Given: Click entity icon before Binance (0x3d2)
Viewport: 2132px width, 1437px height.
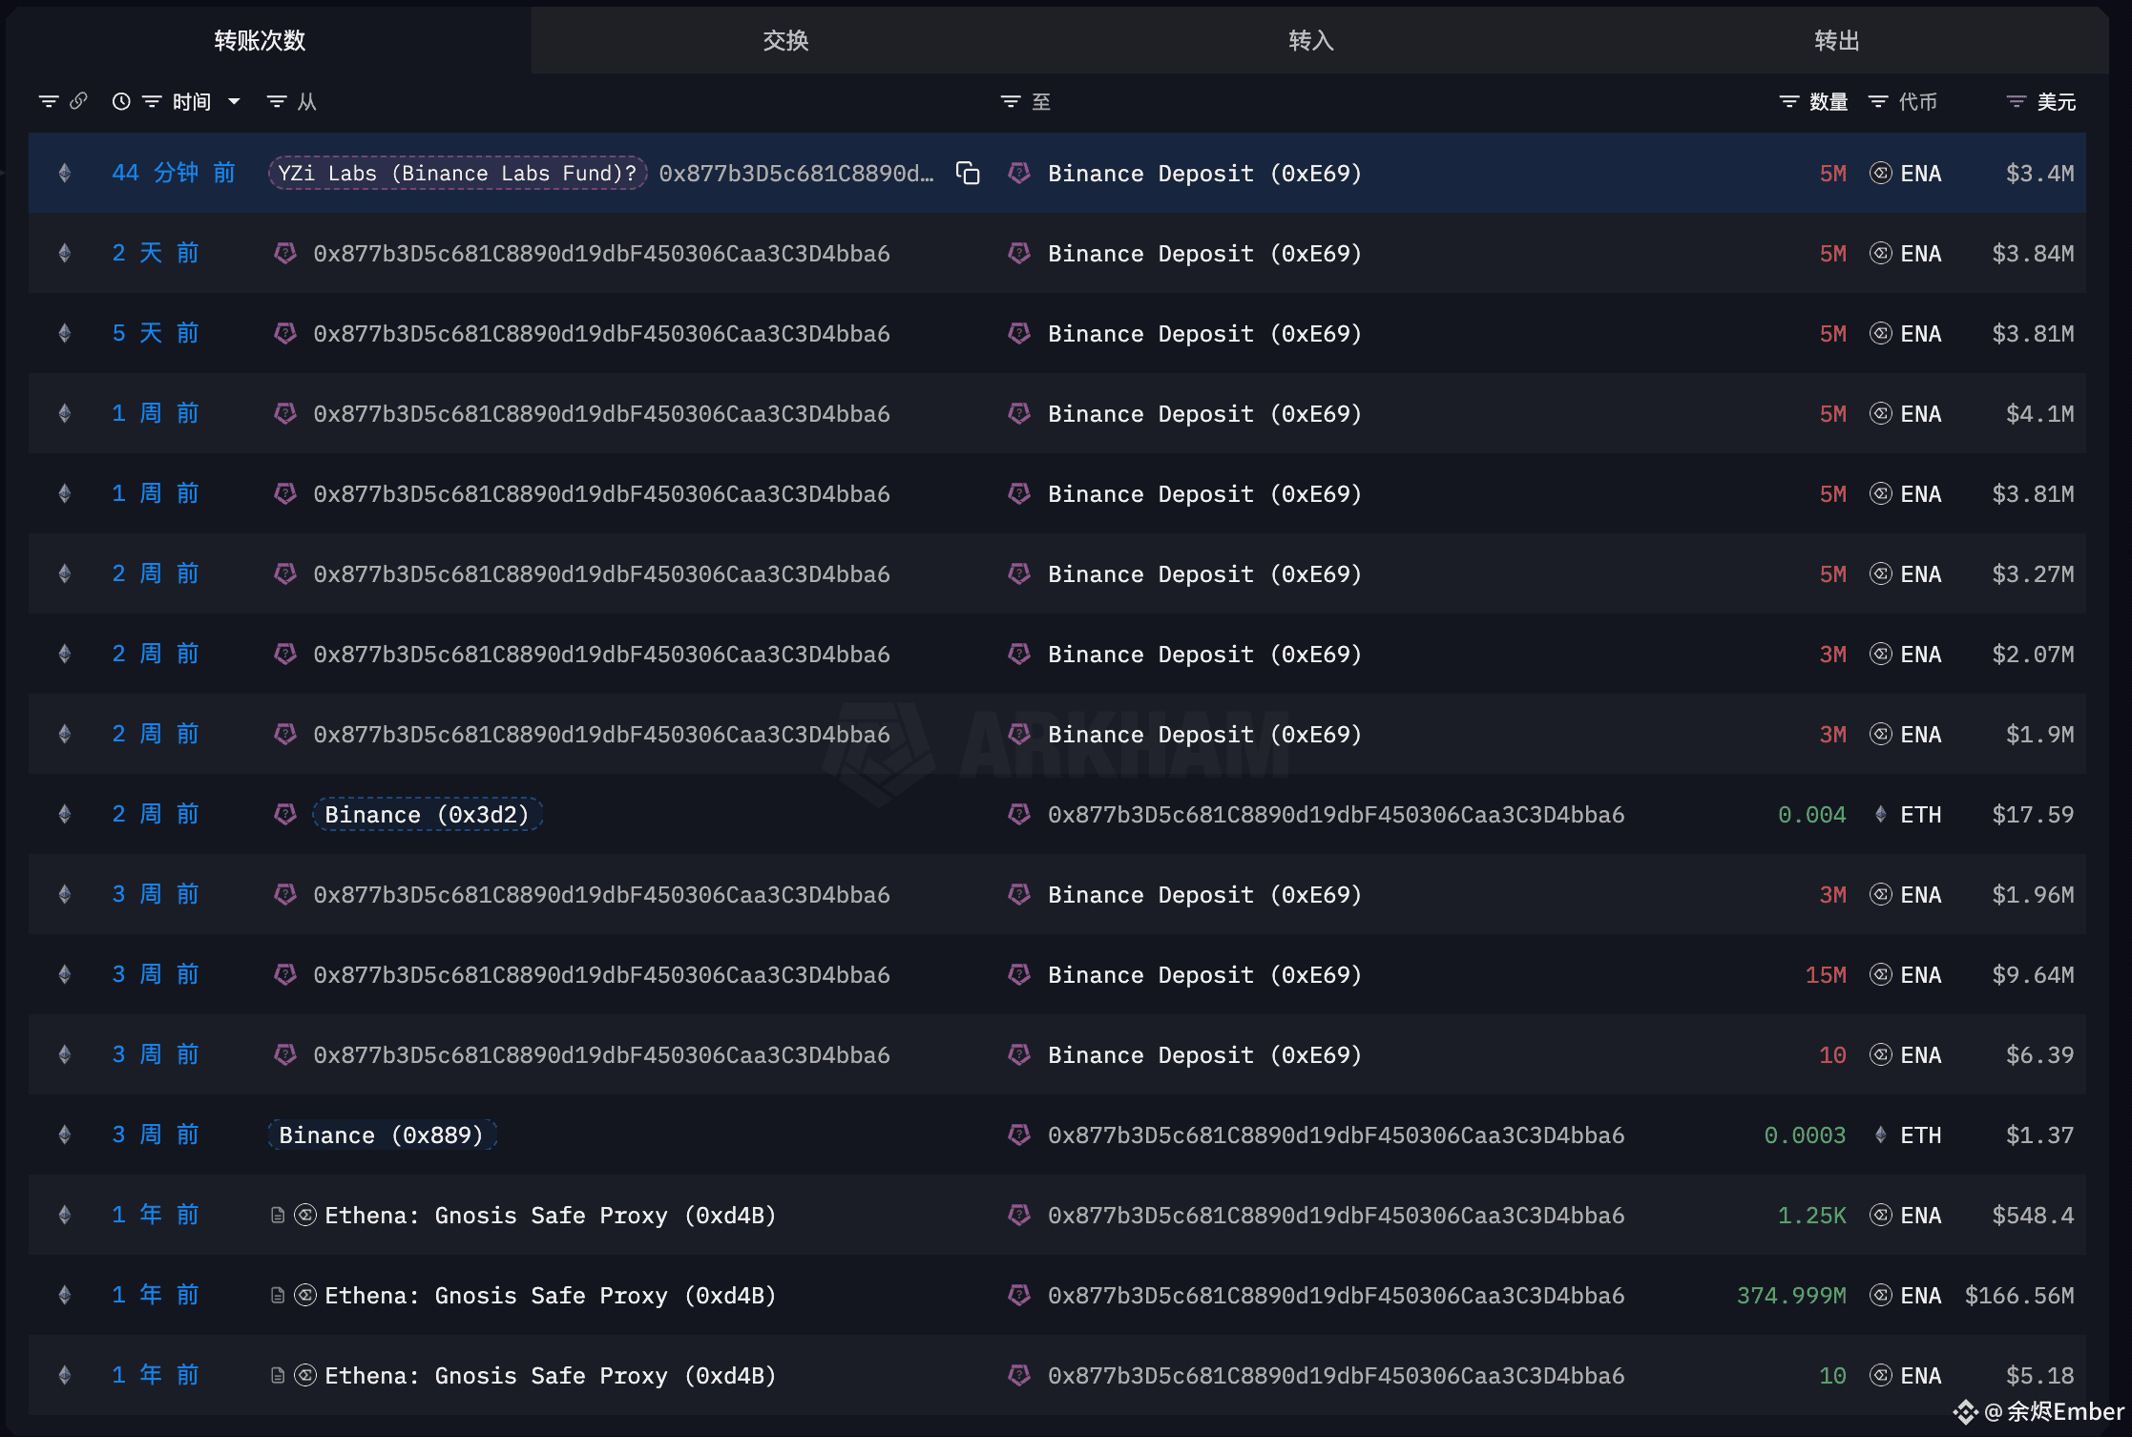Looking at the screenshot, I should tap(284, 814).
